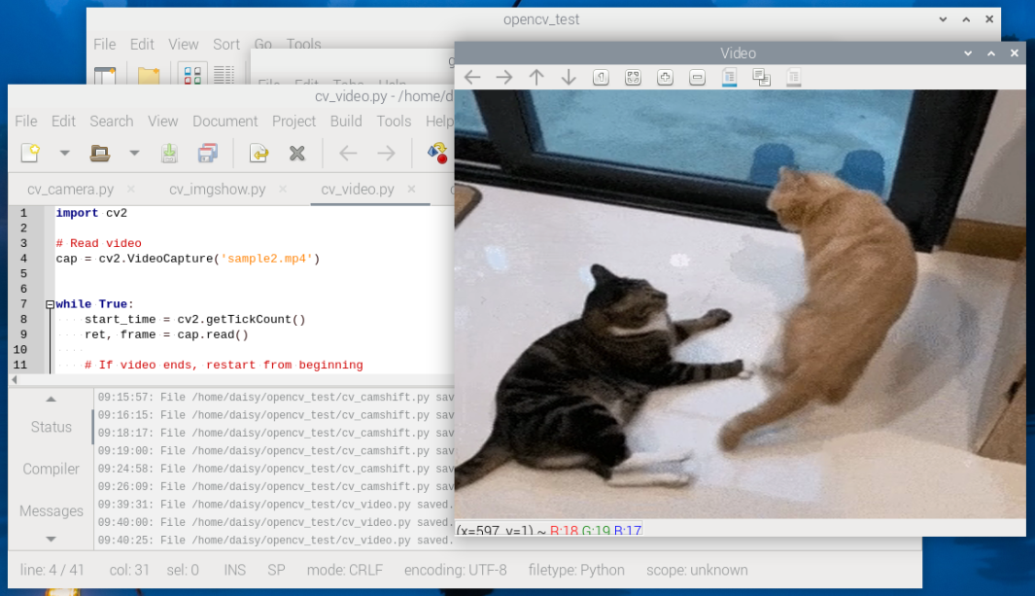This screenshot has height=596, width=1035.
Task: Navigate forward a location in Geany
Action: point(386,153)
